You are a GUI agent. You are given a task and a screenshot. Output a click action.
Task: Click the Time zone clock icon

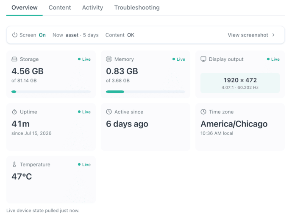(203, 112)
